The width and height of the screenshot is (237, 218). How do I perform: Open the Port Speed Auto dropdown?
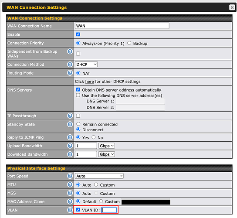pos(99,176)
